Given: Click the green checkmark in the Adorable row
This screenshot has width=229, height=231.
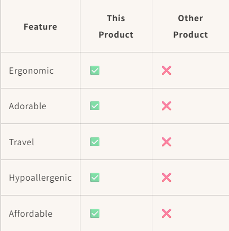Looking at the screenshot, I should coord(95,106).
